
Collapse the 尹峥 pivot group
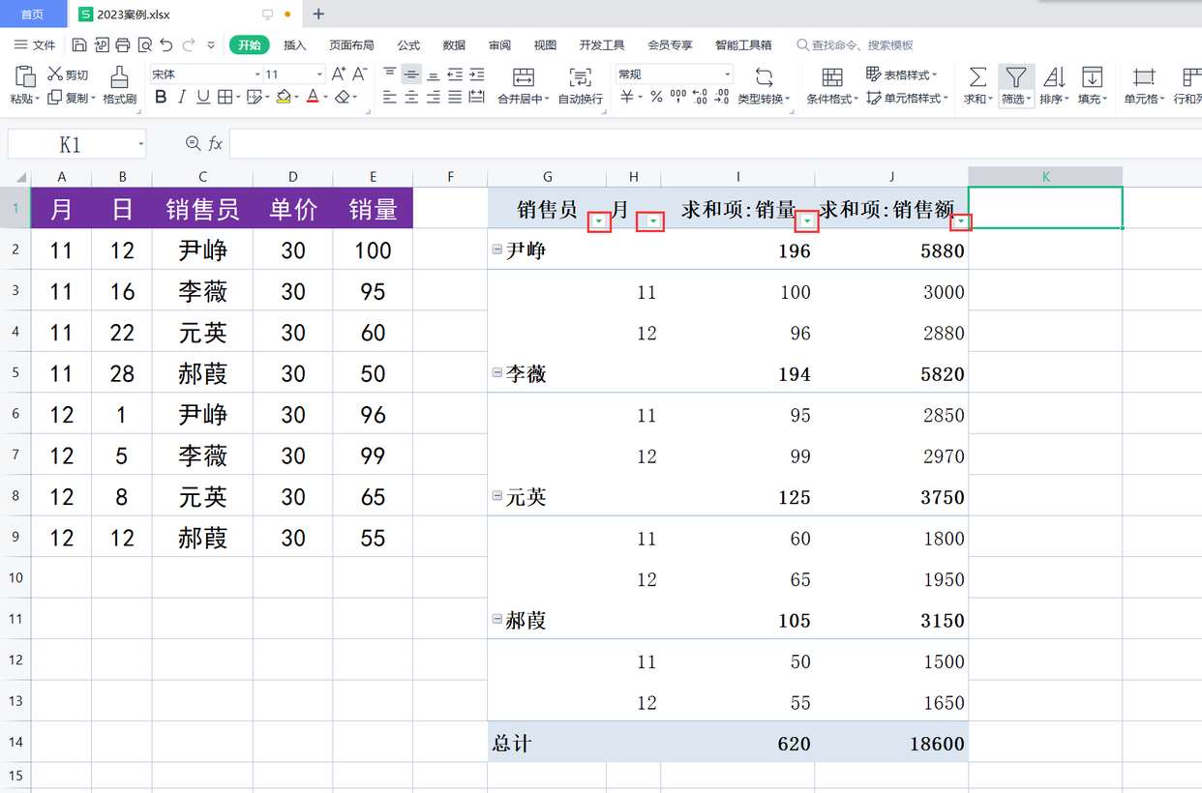497,250
